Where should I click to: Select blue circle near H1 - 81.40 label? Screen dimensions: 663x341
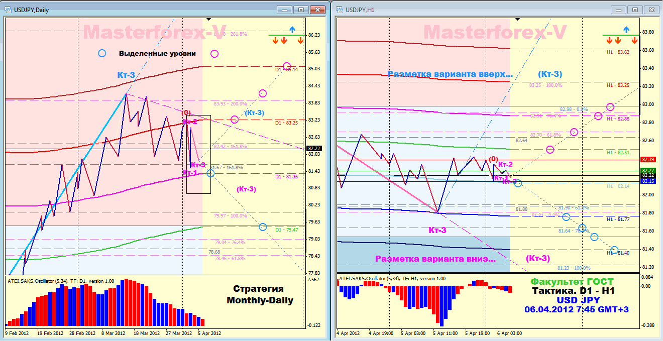click(614, 250)
